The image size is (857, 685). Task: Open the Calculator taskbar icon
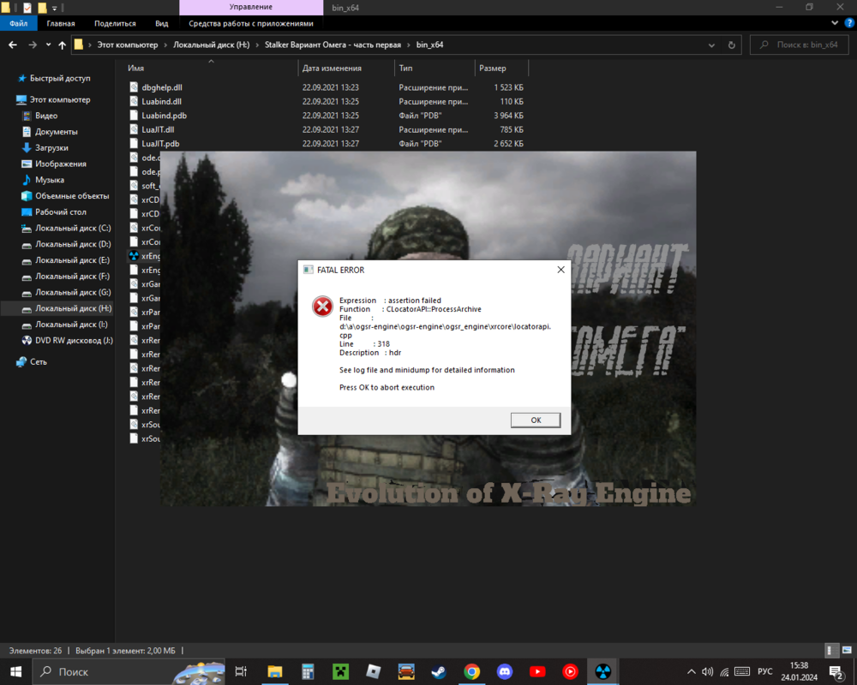coord(308,671)
